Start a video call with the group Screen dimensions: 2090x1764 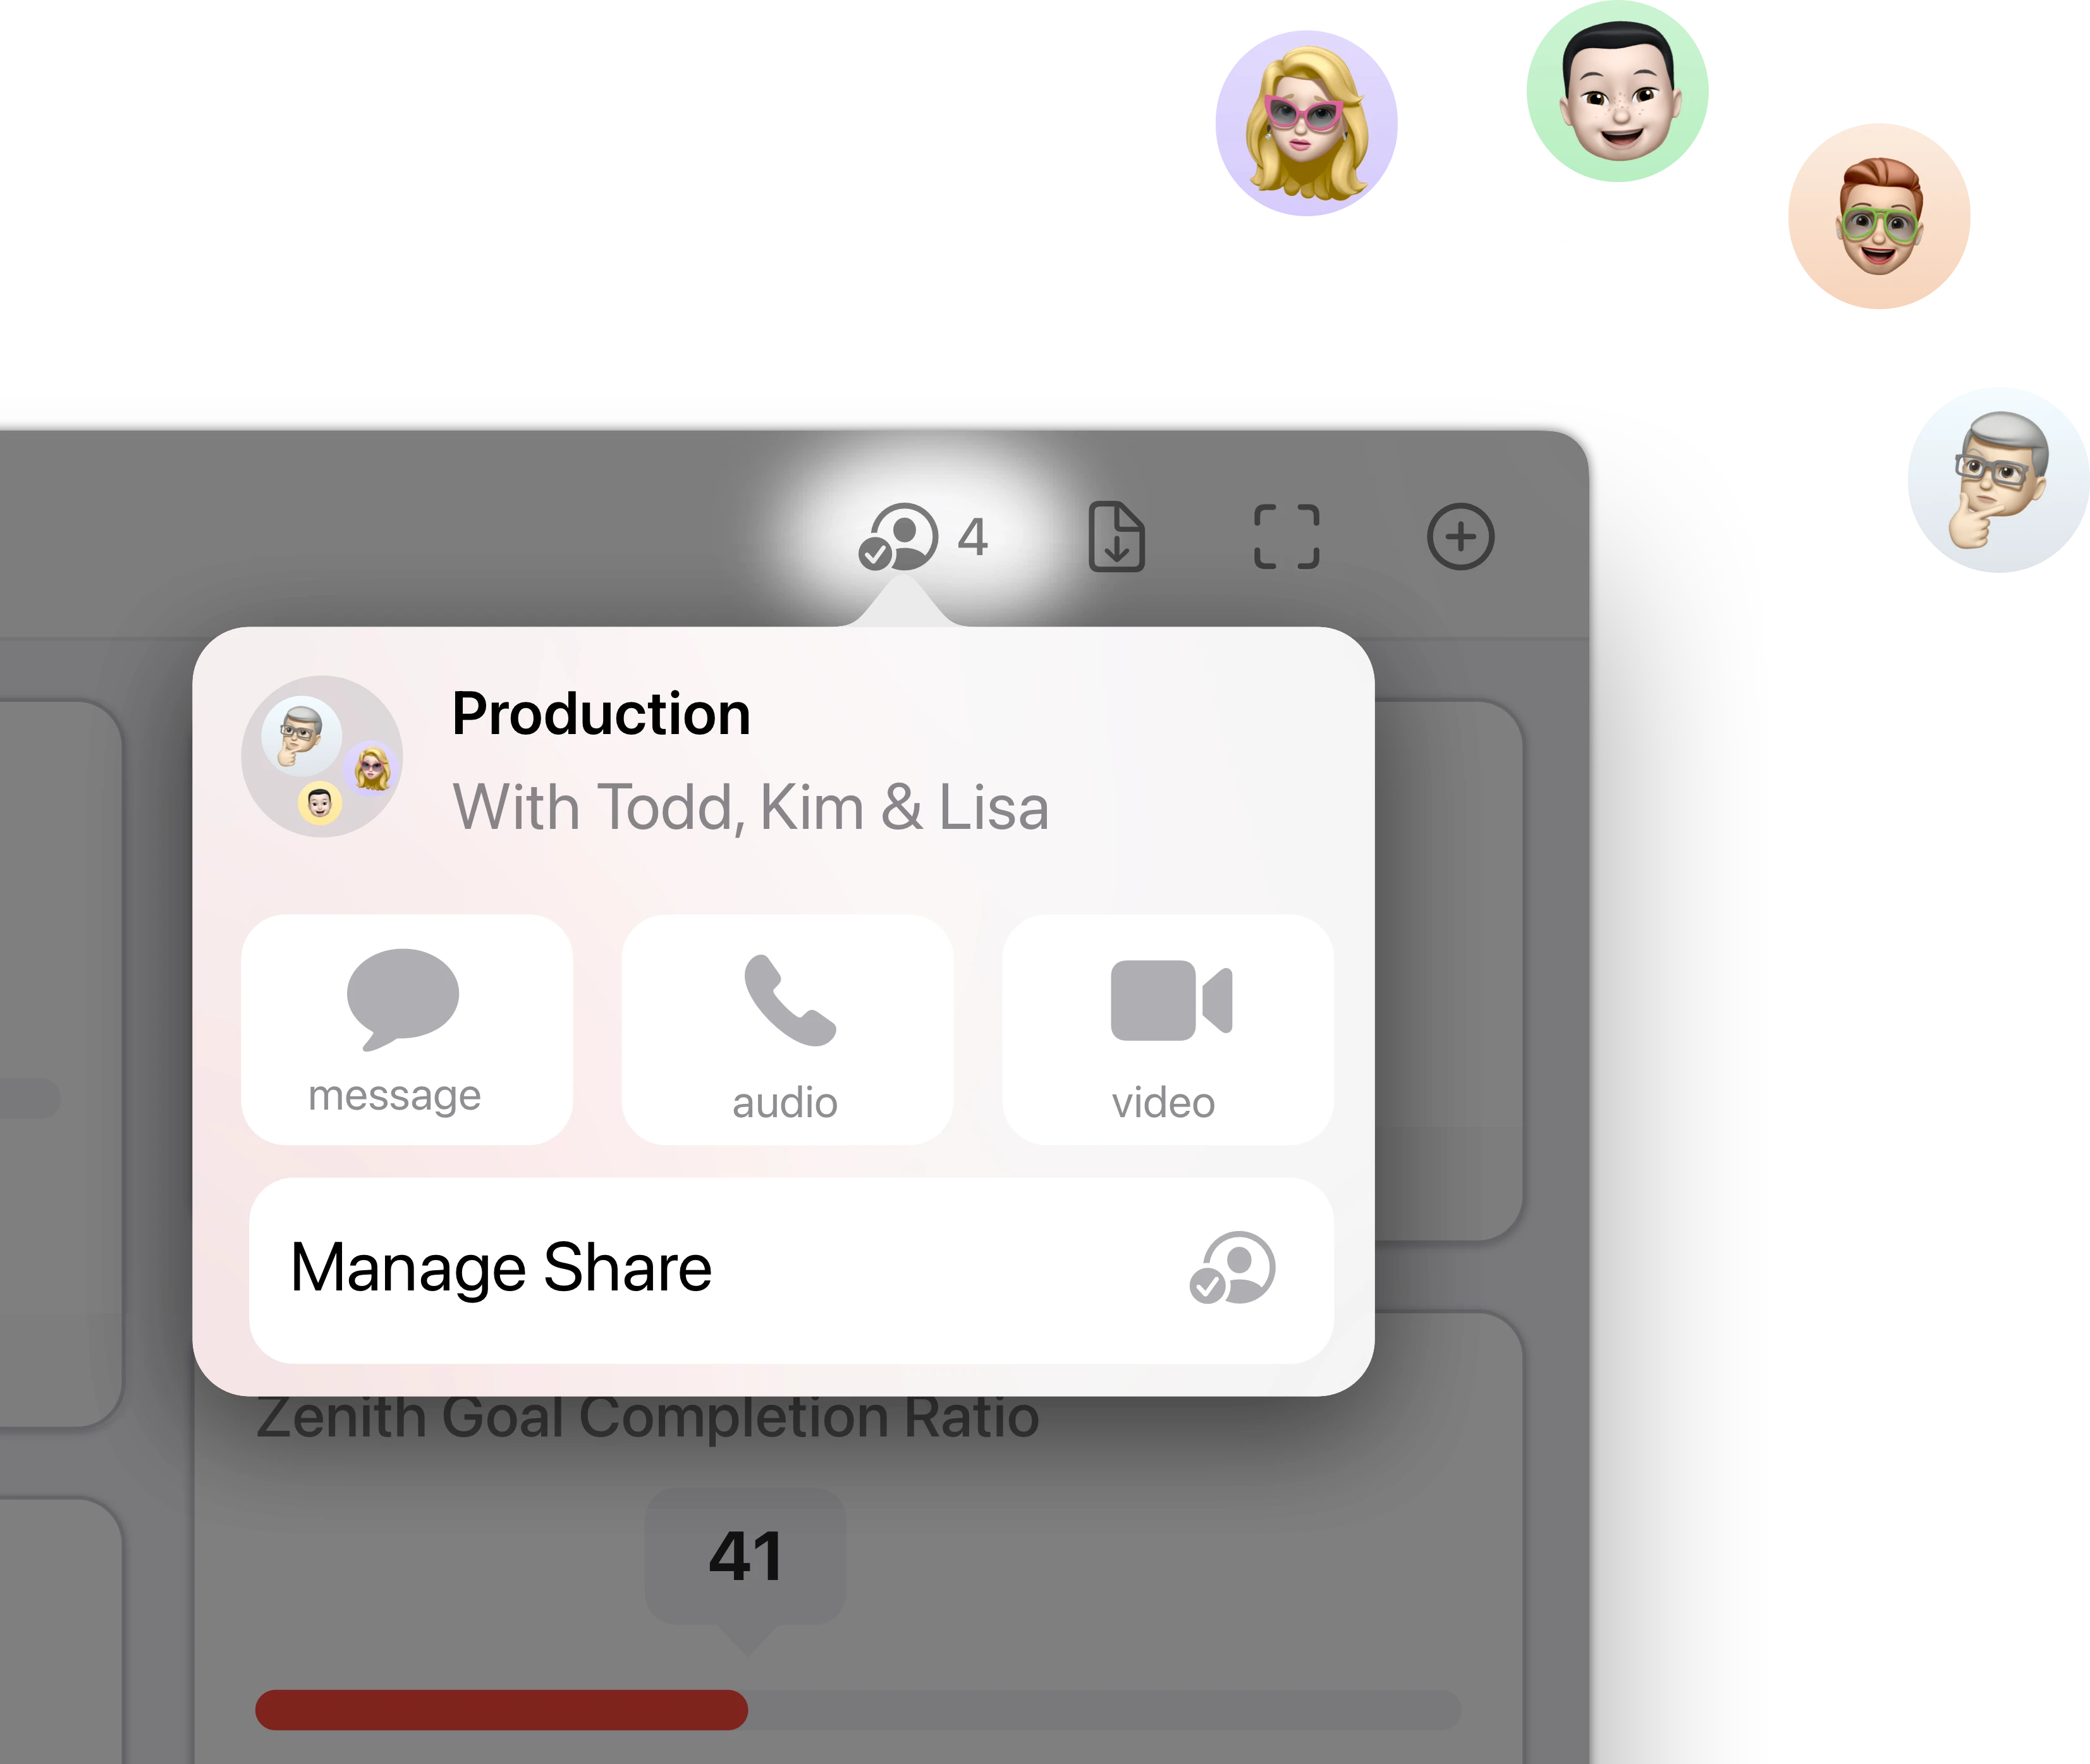[x=1167, y=1029]
